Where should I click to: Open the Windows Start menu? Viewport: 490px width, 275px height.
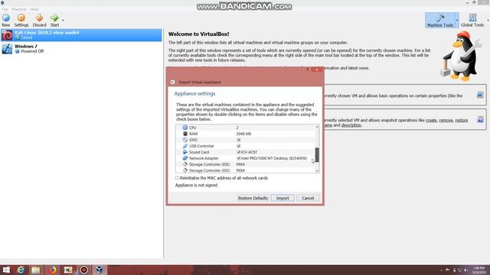tap(6, 270)
